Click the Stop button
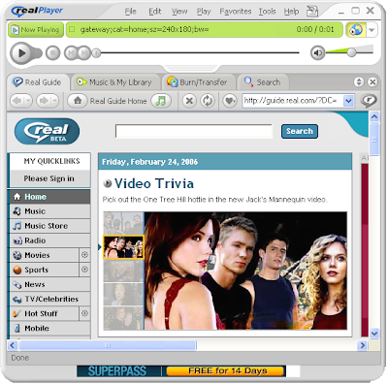Viewport: 388px width, 384px height. [x=53, y=53]
